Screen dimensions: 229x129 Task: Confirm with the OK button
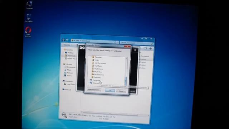tap(110, 91)
